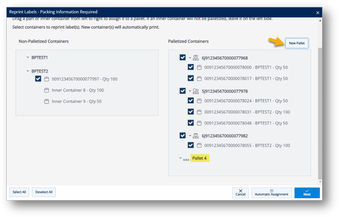
Task: Click container icon beside Inner Container 8
Action: pos(46,90)
